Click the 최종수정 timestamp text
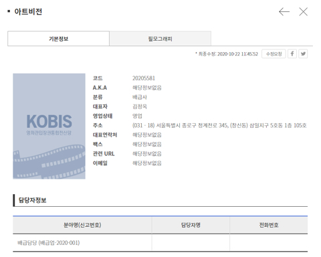This screenshot has width=321, height=257. pos(227,54)
